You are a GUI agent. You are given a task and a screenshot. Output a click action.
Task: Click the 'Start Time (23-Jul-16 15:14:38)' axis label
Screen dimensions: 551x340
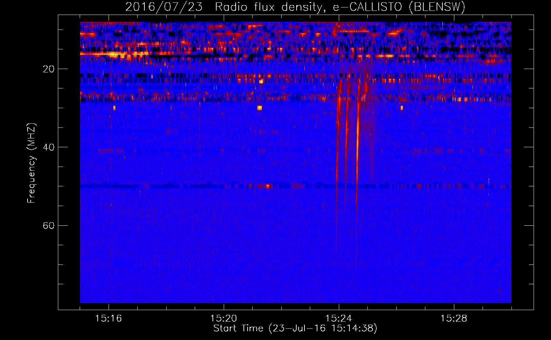pyautogui.click(x=295, y=328)
